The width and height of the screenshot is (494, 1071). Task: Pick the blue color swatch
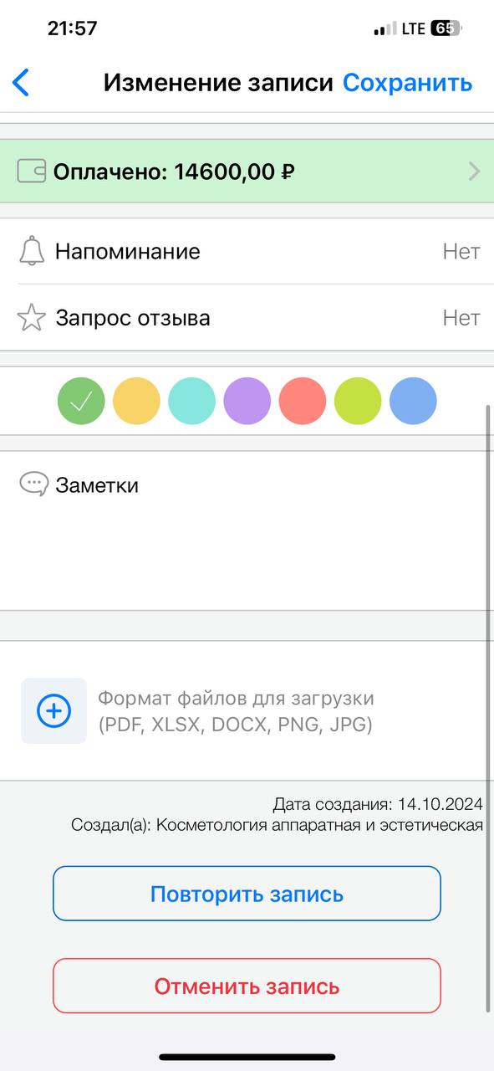[413, 401]
